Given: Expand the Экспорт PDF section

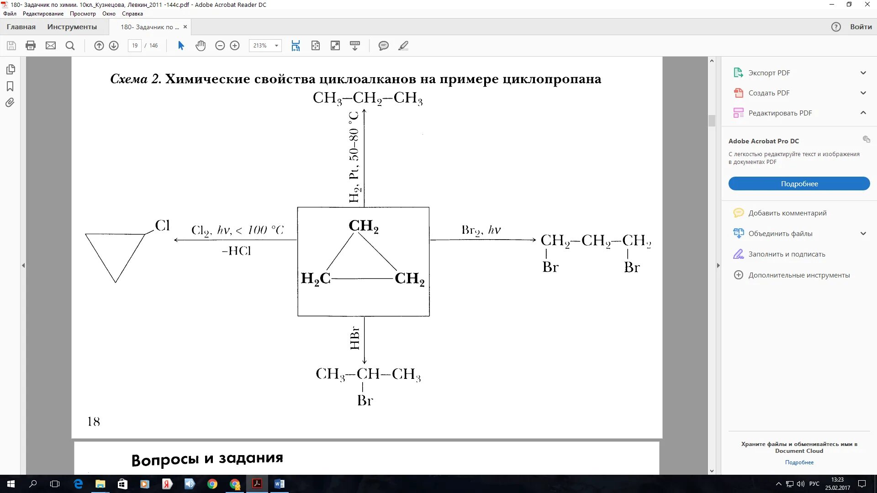Looking at the screenshot, I should click(x=863, y=73).
